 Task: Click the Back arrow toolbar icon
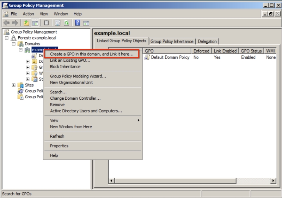coord(6,23)
